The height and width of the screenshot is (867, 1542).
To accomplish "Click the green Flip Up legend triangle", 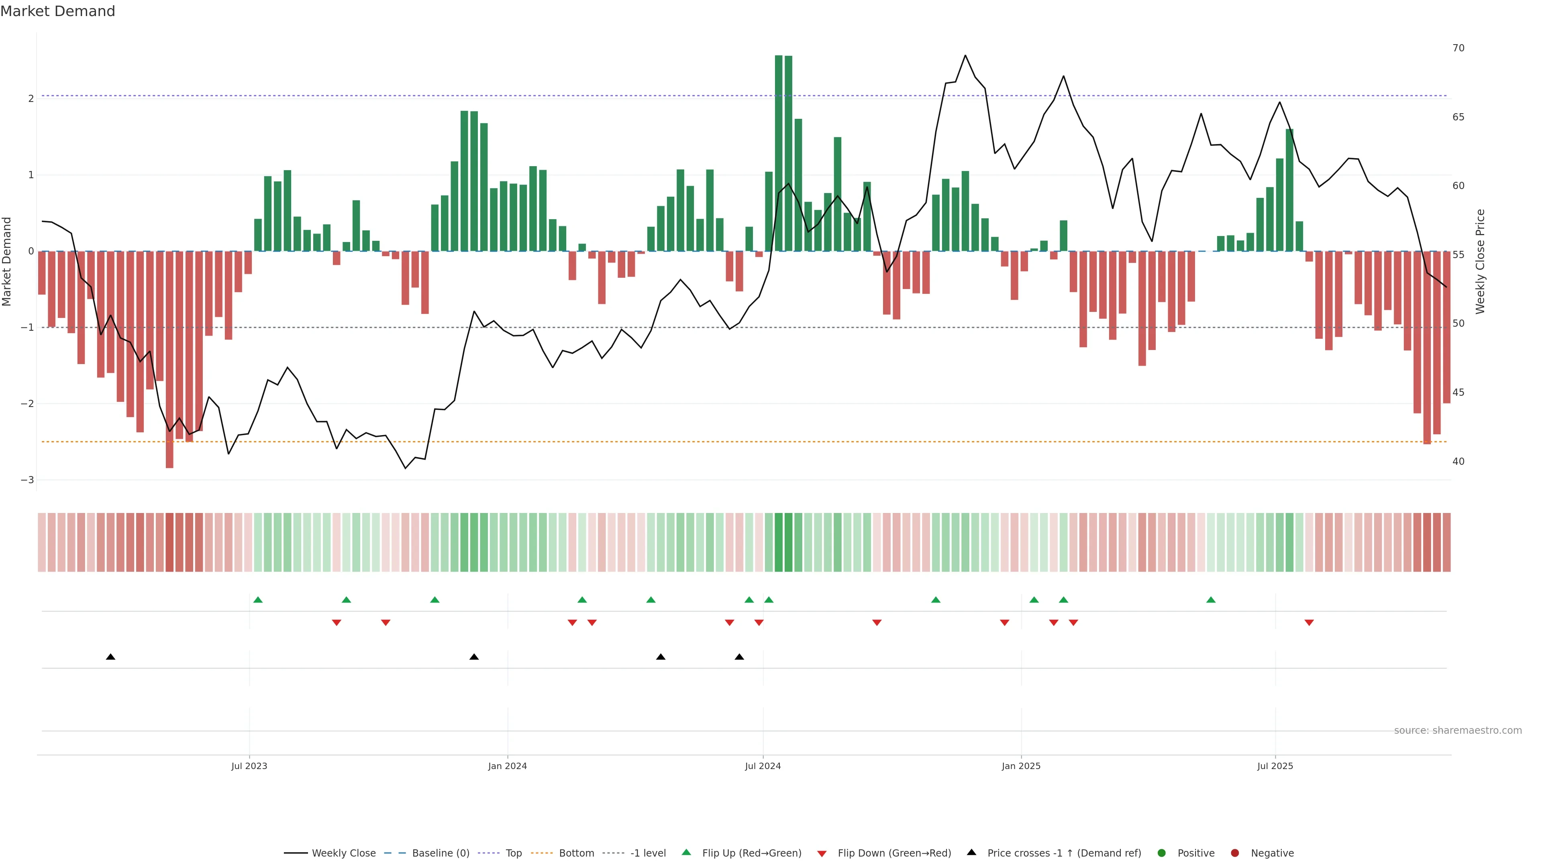I will [687, 853].
